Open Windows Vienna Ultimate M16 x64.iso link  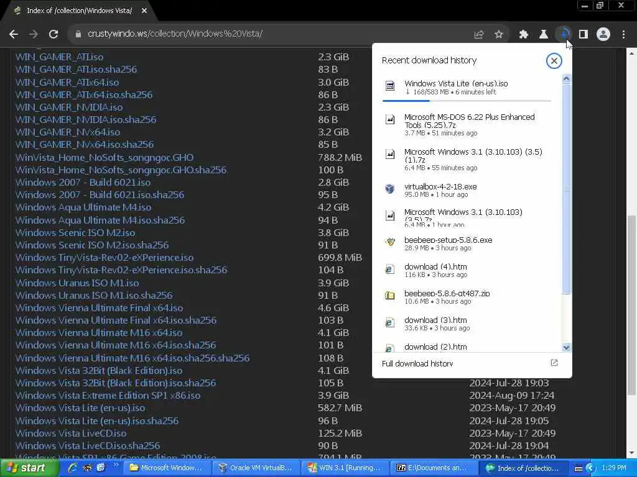[99, 333]
